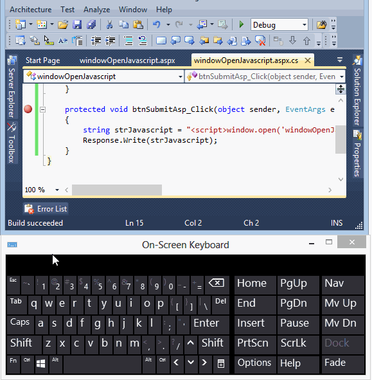This screenshot has height=380, width=372.
Task: Click the Enter key on On-Screen Keyboard
Action: (x=209, y=325)
